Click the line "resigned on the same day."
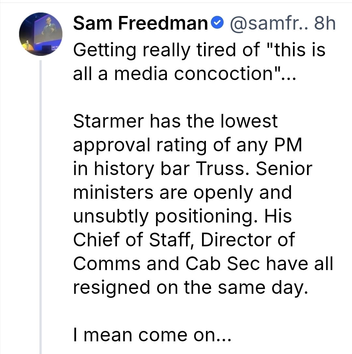The width and height of the screenshot is (352, 354). pyautogui.click(x=190, y=287)
